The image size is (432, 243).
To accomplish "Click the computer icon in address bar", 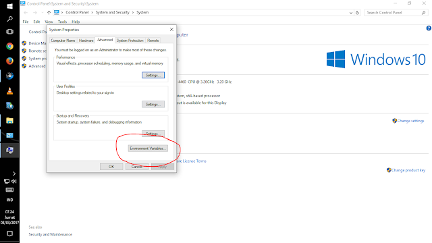I will [x=57, y=12].
